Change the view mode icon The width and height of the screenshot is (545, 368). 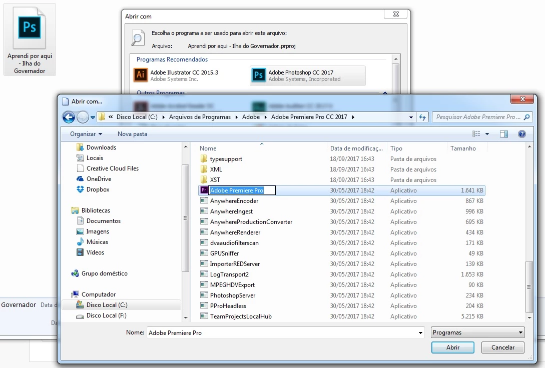pos(476,134)
